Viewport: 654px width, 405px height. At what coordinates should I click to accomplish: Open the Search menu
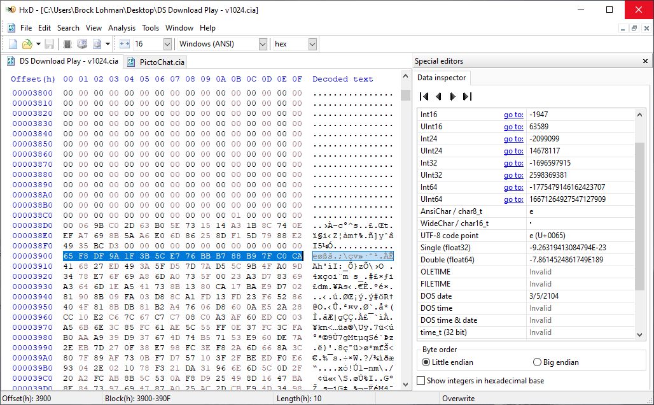68,28
